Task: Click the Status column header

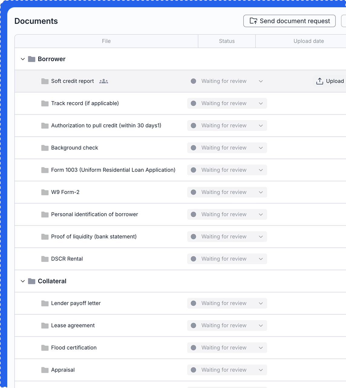Action: click(x=227, y=41)
